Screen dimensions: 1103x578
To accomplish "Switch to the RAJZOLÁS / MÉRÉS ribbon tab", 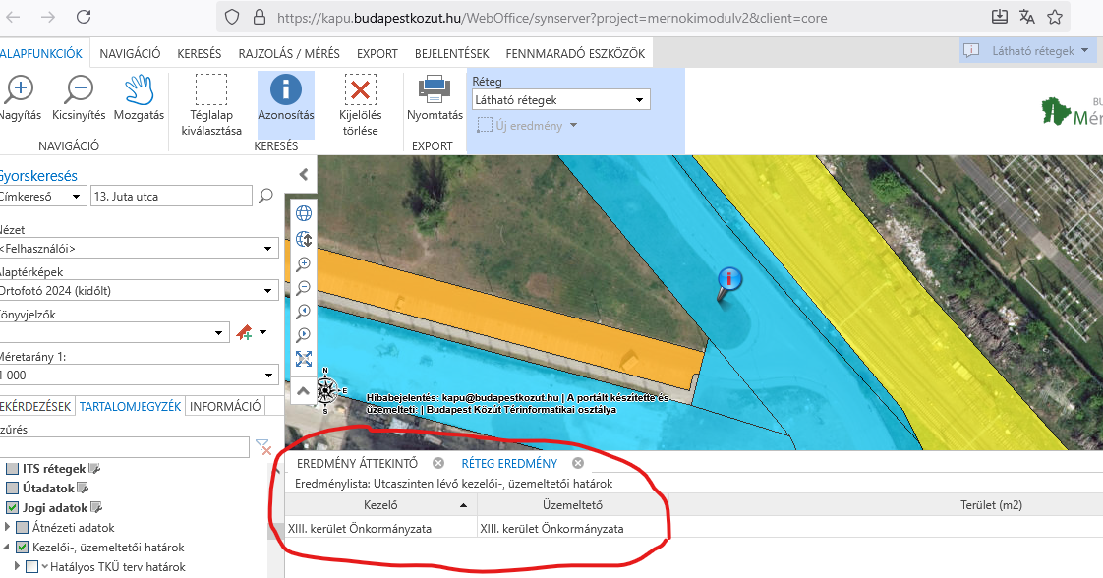I will point(289,54).
